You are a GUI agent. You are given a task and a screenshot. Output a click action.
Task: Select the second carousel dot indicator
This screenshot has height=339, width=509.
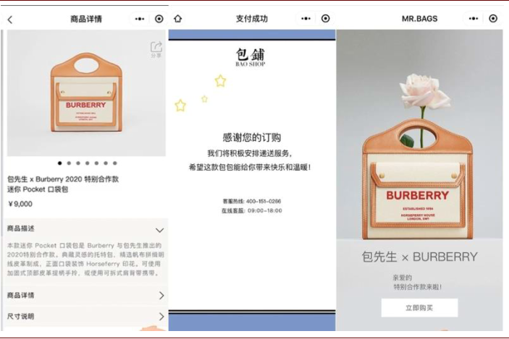click(x=69, y=163)
